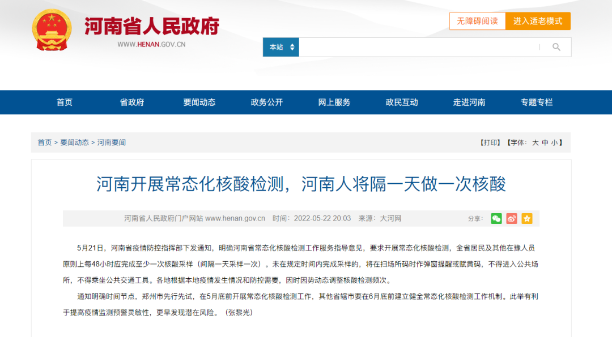
Task: Share article via WeChat icon
Action: click(x=496, y=219)
